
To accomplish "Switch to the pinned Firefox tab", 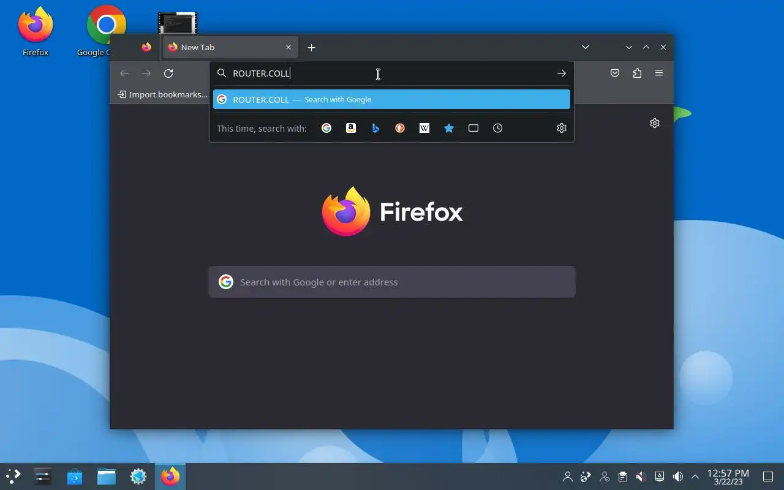I will click(146, 47).
